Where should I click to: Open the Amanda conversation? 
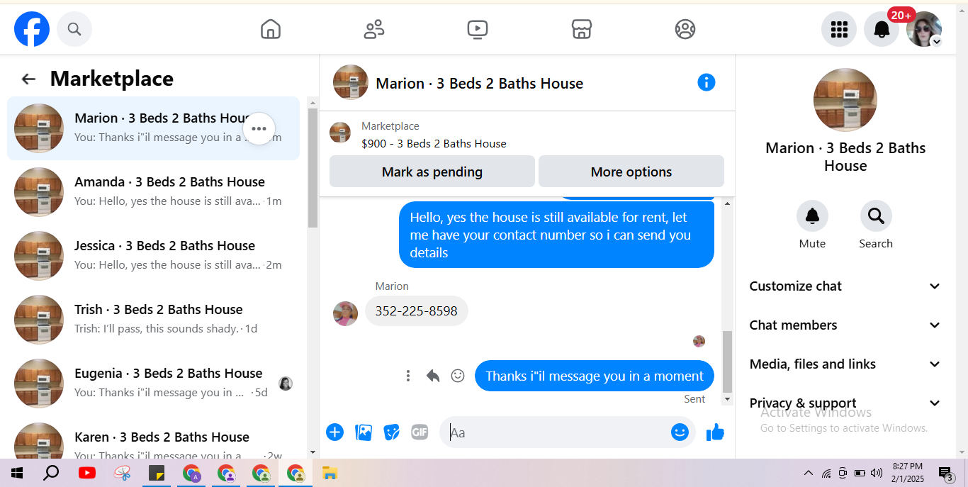pos(153,192)
